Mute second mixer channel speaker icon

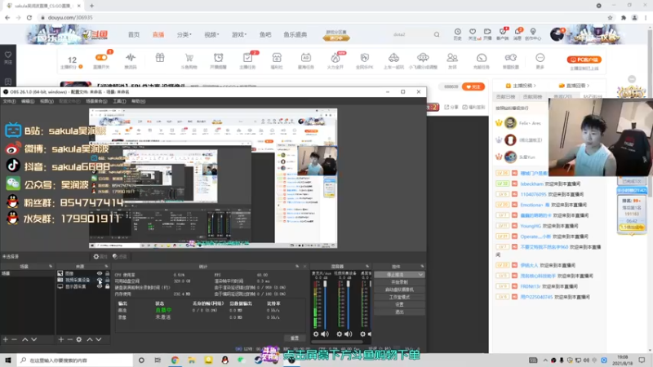point(349,334)
